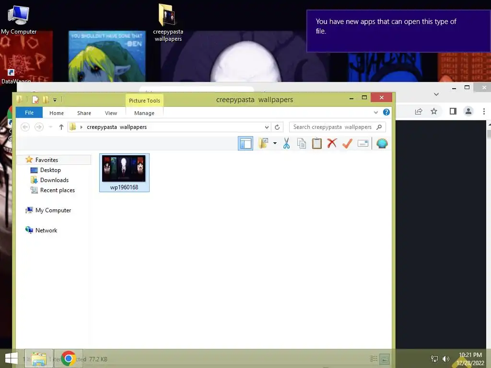Image resolution: width=491 pixels, height=368 pixels.
Task: Click the Rename toolbar icon
Action: [x=363, y=143]
